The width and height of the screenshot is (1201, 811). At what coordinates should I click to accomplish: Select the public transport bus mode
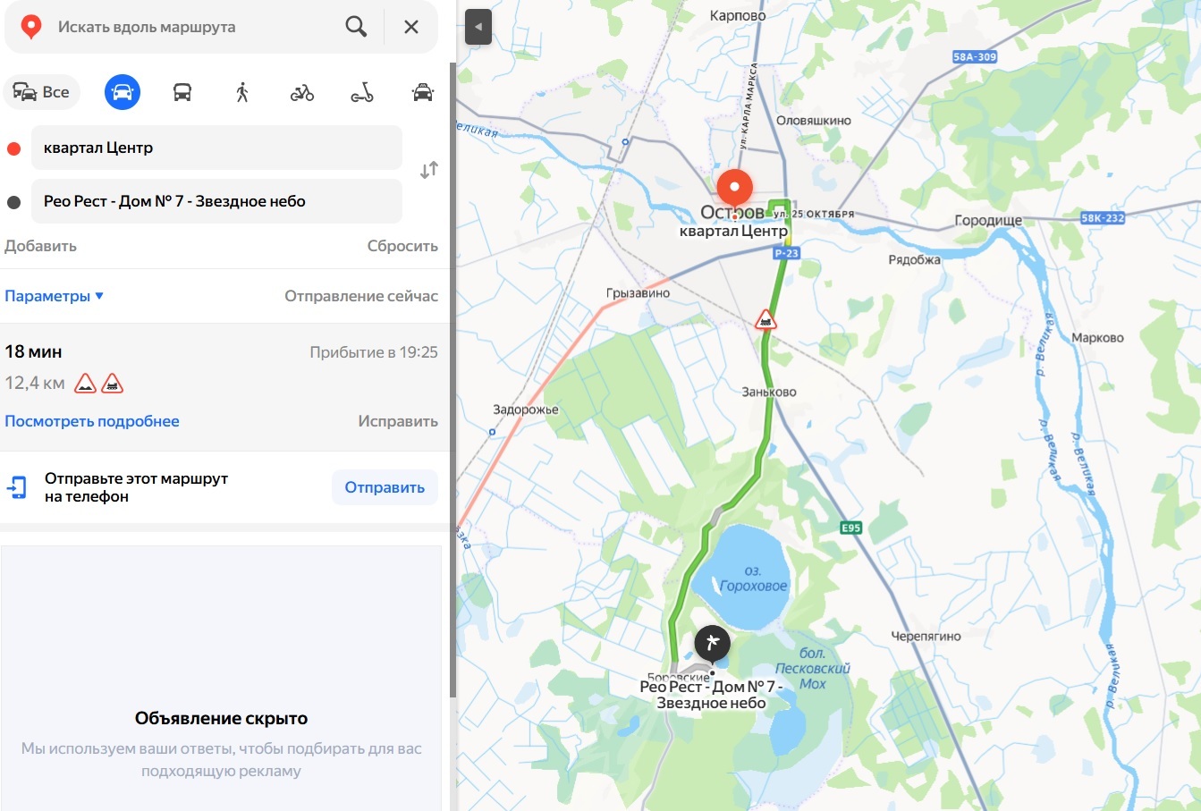coord(182,92)
